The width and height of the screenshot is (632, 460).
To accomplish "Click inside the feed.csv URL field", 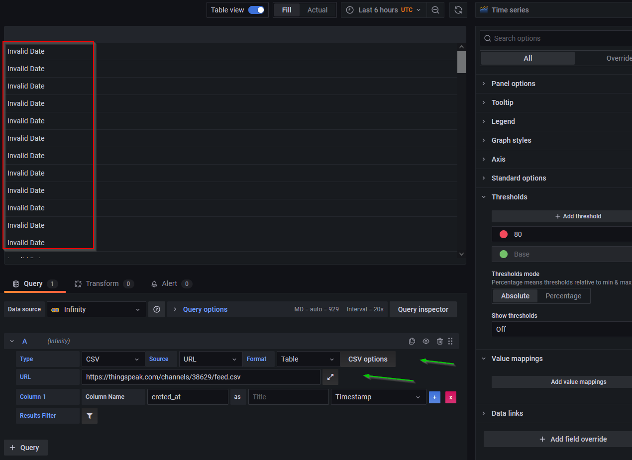I will (x=199, y=377).
